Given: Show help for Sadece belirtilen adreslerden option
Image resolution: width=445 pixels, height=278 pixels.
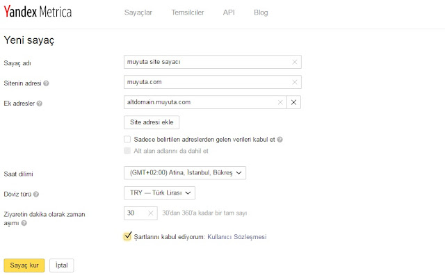Looking at the screenshot, I should click(280, 140).
